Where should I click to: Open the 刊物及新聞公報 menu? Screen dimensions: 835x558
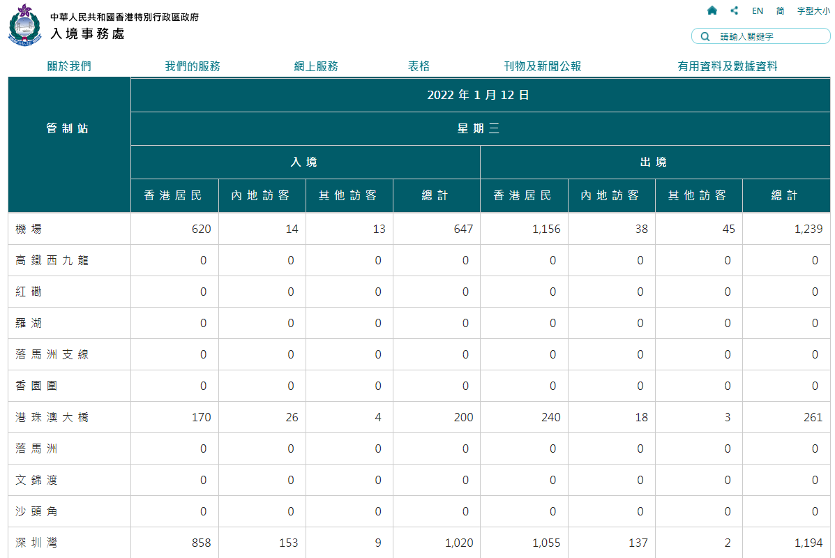542,66
